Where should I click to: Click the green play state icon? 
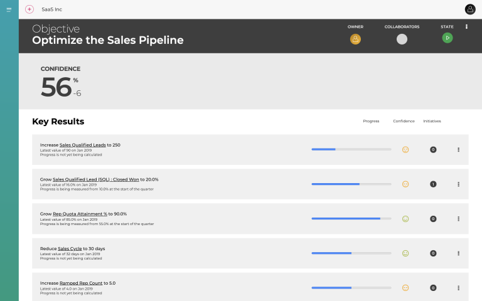click(447, 38)
